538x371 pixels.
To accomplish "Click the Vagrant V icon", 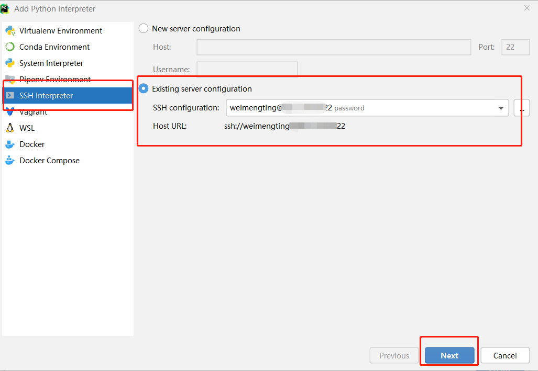I will point(10,111).
